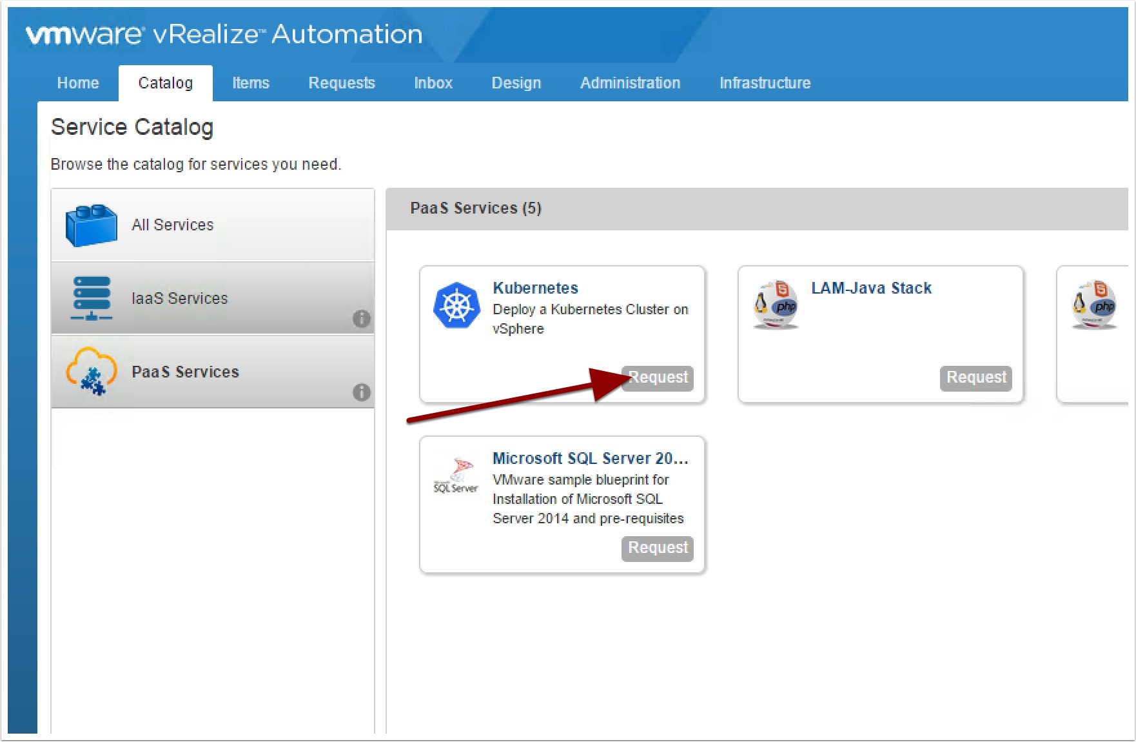This screenshot has height=742, width=1136.
Task: Open the info icon for PaaS Services
Action: tap(361, 392)
